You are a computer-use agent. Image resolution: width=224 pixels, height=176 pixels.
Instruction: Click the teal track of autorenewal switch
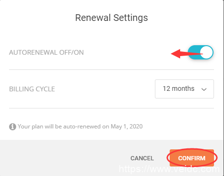coord(194,52)
